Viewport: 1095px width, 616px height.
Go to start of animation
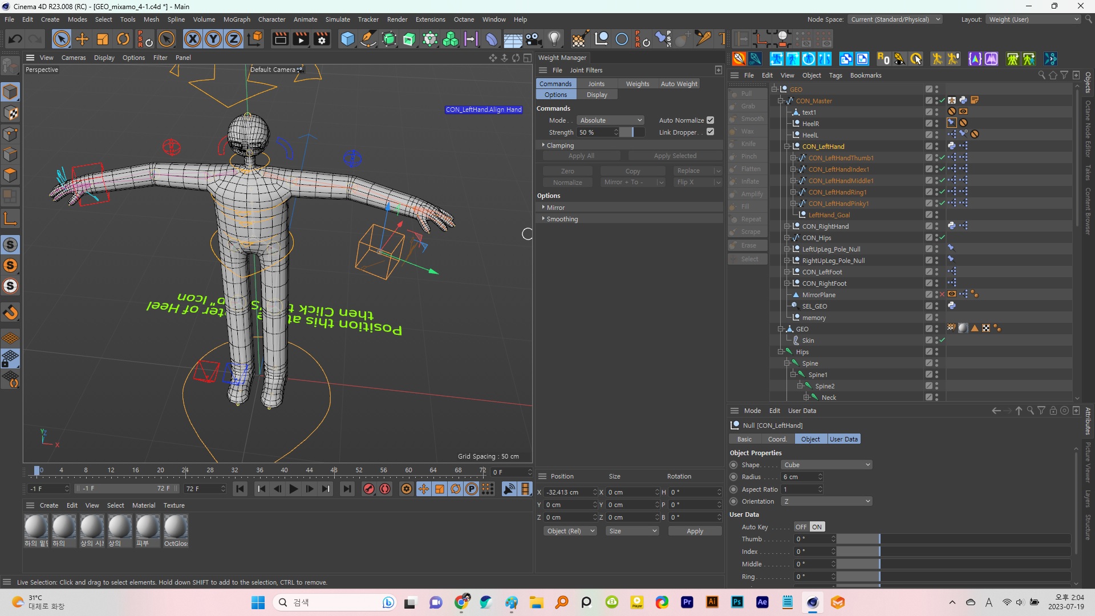pos(240,489)
